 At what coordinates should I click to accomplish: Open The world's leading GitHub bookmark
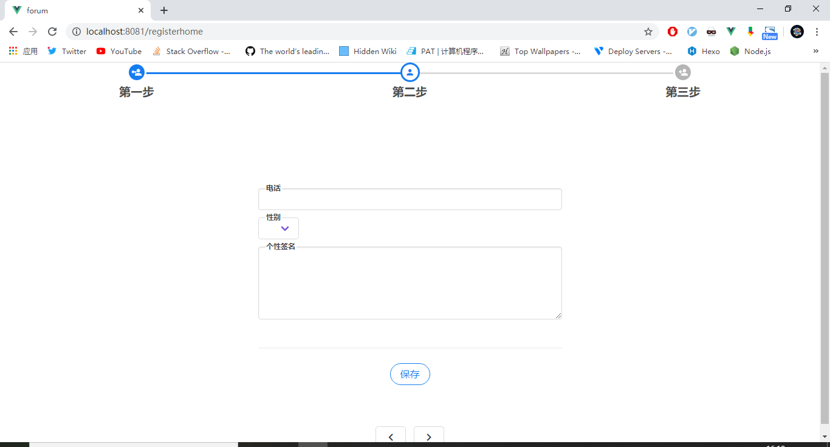[x=287, y=52]
